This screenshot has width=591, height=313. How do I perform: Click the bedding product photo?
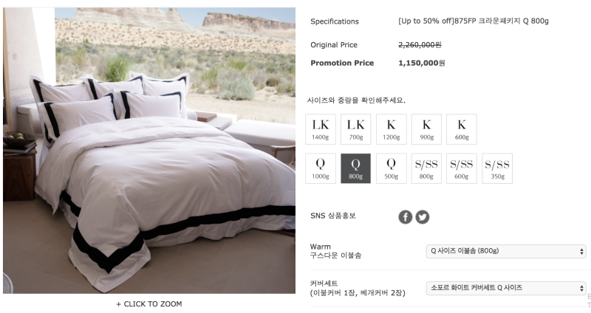149,151
